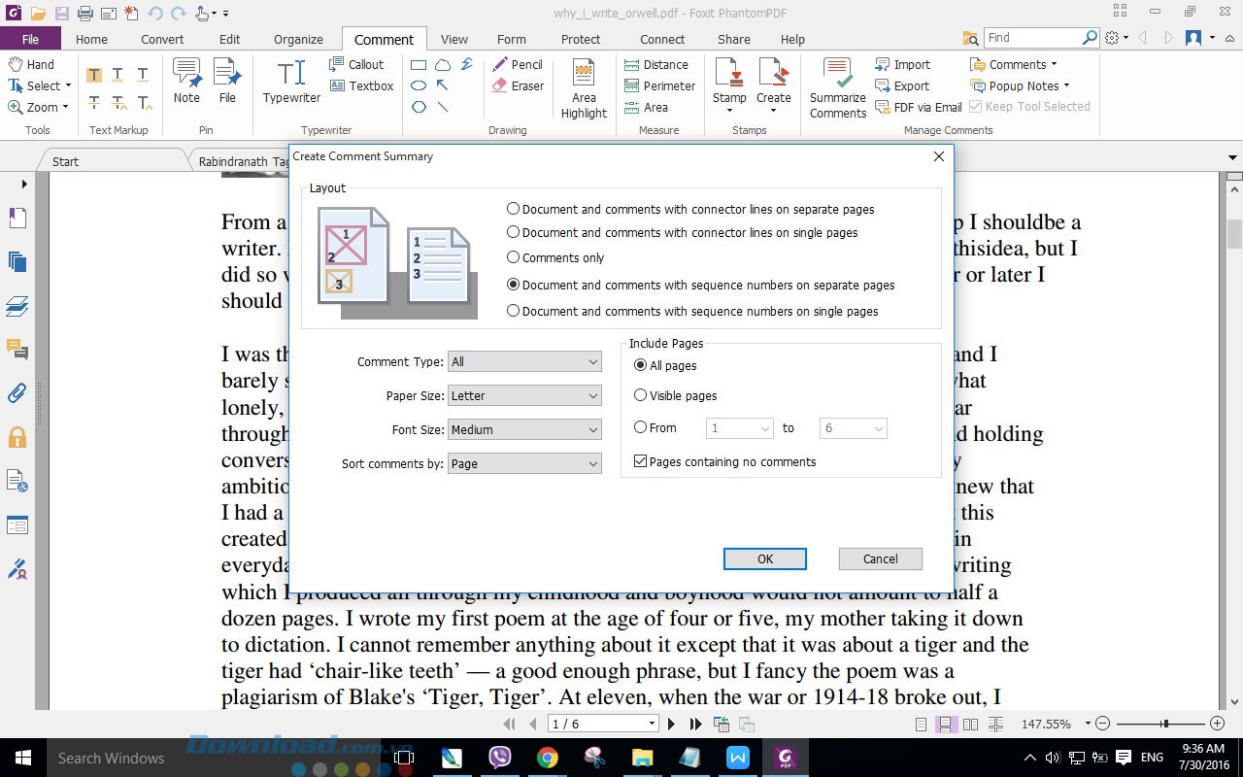Select the Comments only layout option
The height and width of the screenshot is (777, 1243).
514,257
